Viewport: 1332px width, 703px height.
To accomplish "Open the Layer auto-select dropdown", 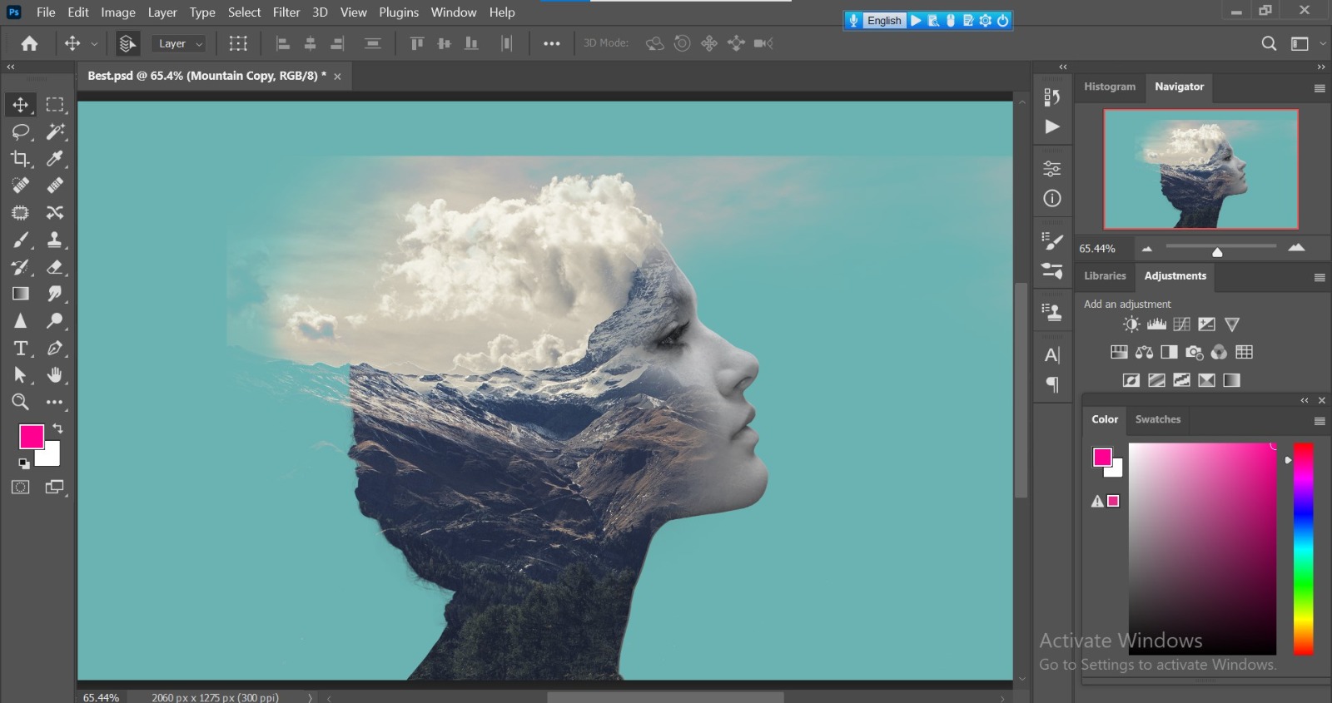I will (179, 43).
